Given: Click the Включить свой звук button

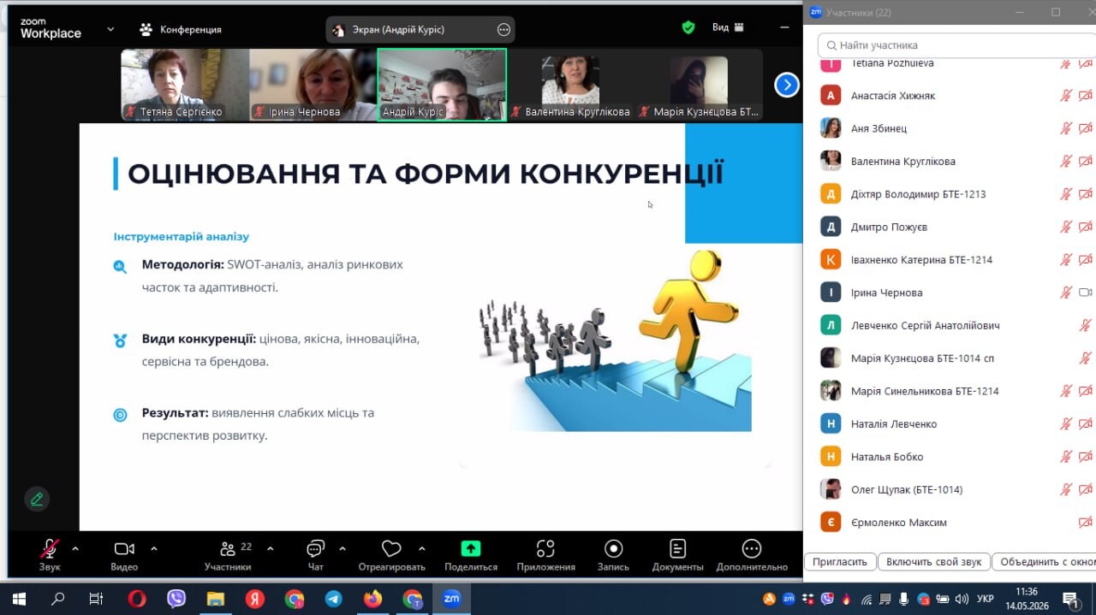Looking at the screenshot, I should click(933, 562).
